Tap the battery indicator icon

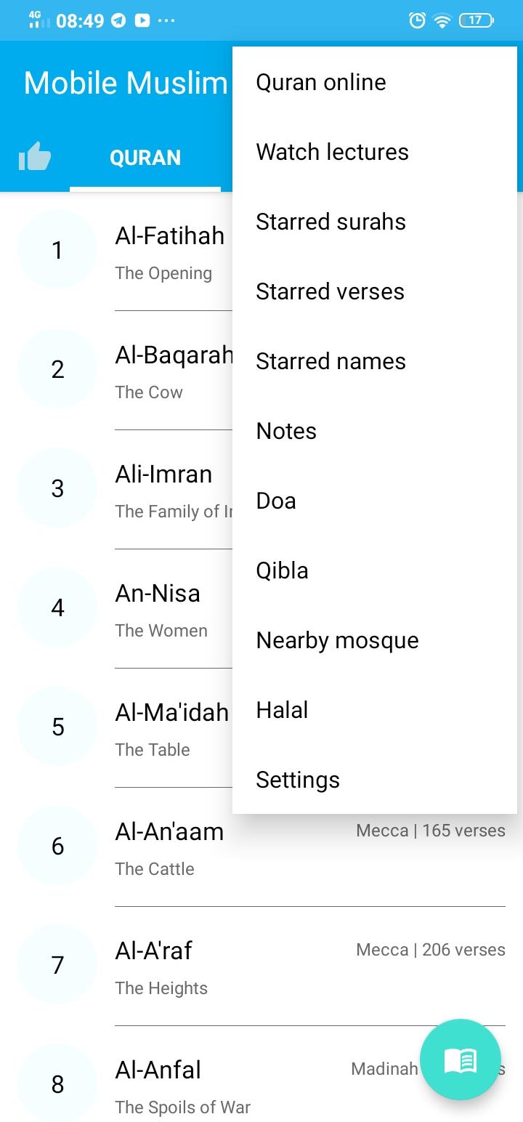[476, 20]
